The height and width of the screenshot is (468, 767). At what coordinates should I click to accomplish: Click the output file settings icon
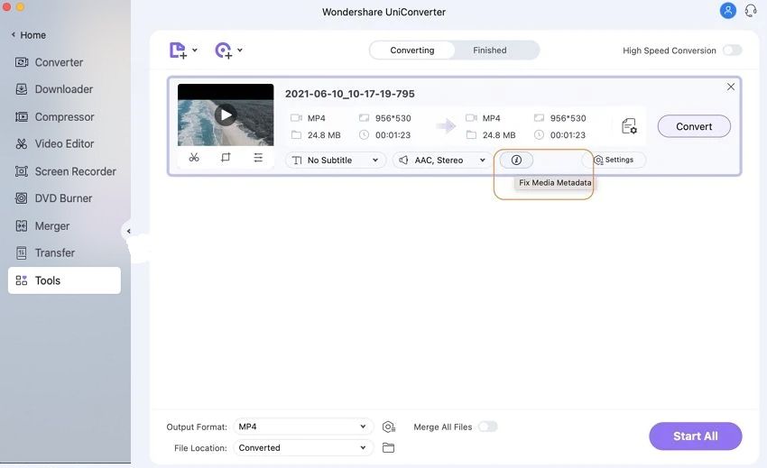tap(629, 126)
